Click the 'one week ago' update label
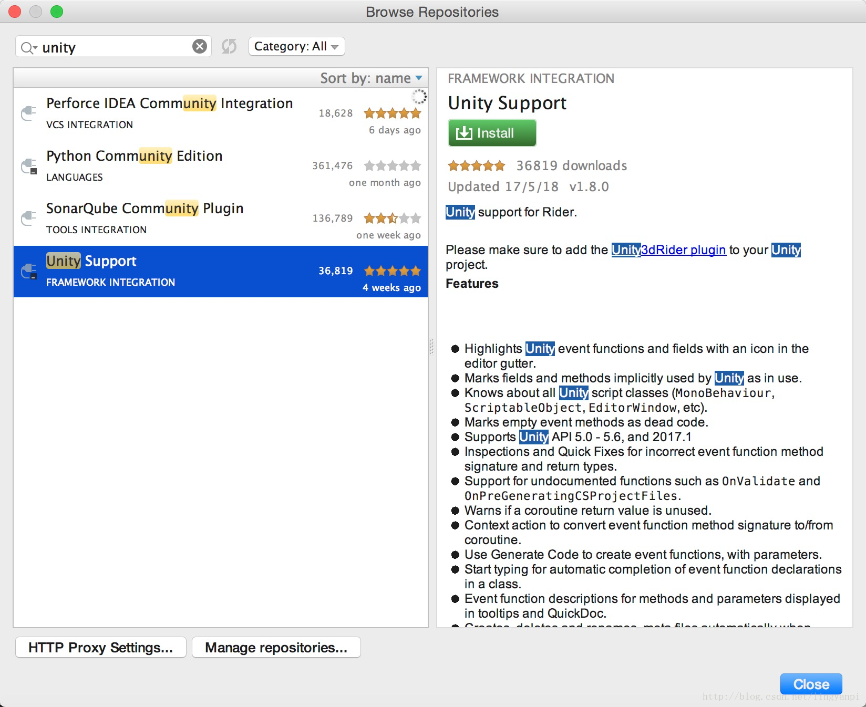Screen dimensions: 866x707 pyautogui.click(x=388, y=235)
